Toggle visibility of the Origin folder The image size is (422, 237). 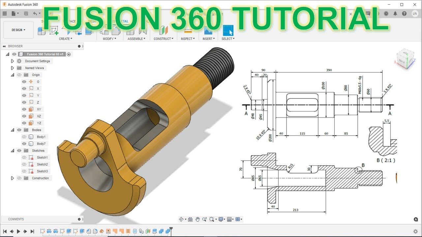19,75
